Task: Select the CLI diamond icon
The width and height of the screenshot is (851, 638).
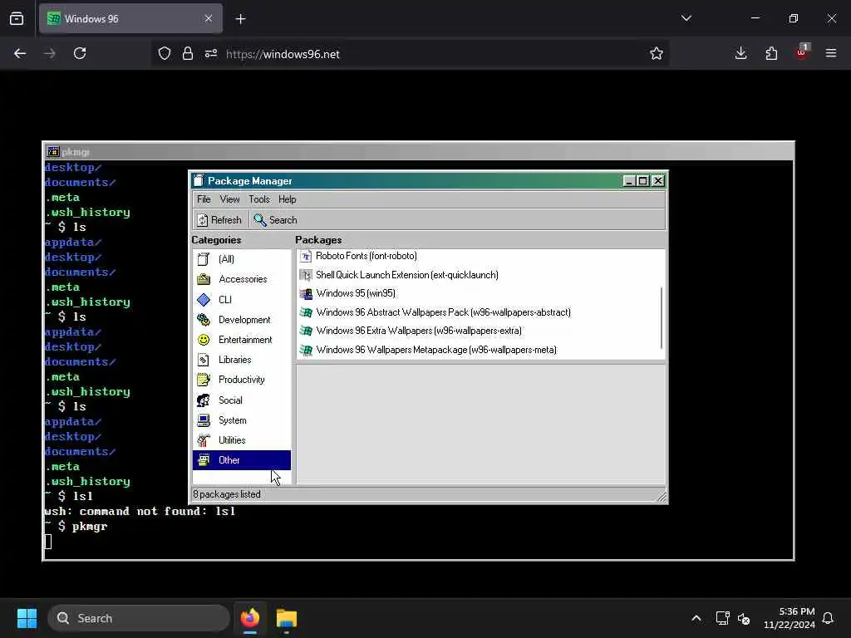Action: [x=204, y=299]
